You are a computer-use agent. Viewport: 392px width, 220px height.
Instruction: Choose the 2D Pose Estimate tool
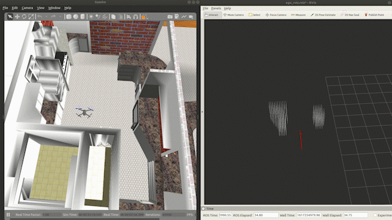pyautogui.click(x=323, y=15)
